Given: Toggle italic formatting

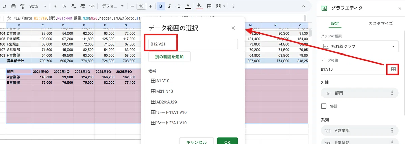Looking at the screenshot, I should tap(170, 6).
